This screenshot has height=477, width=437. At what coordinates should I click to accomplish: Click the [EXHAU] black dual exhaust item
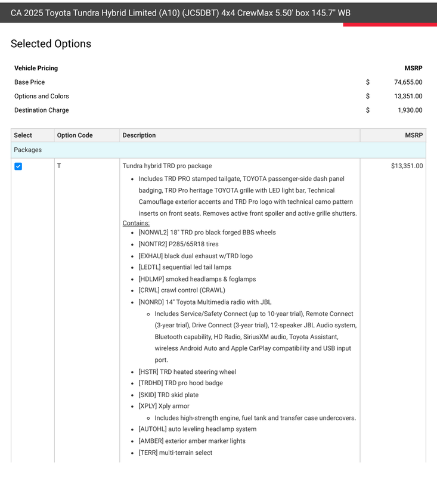pos(196,256)
